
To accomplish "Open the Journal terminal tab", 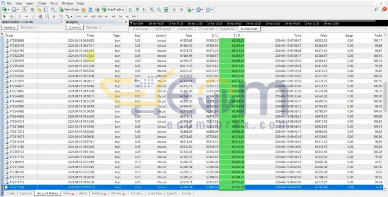I will click(x=186, y=193).
